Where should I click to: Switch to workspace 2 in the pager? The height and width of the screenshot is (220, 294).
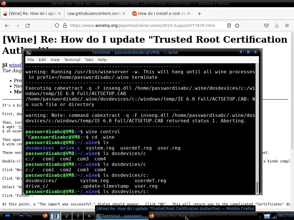point(67,216)
